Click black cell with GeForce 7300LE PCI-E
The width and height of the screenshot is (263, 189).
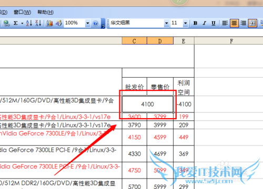click(x=61, y=154)
